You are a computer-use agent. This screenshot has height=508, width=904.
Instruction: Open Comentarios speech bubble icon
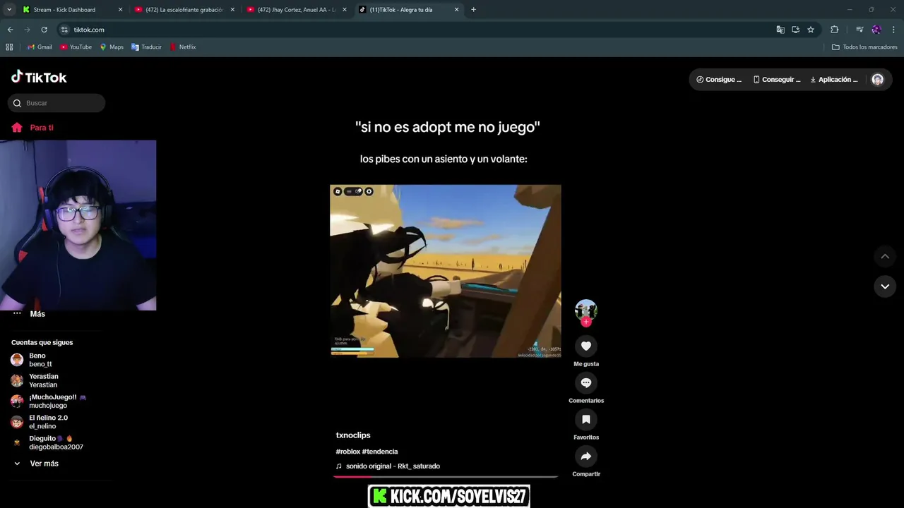(585, 382)
